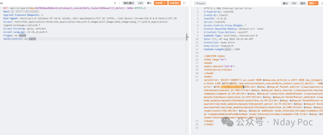The image size is (323, 135).
Task: Switch the response view to 渲染 render
Action: click(303, 3)
